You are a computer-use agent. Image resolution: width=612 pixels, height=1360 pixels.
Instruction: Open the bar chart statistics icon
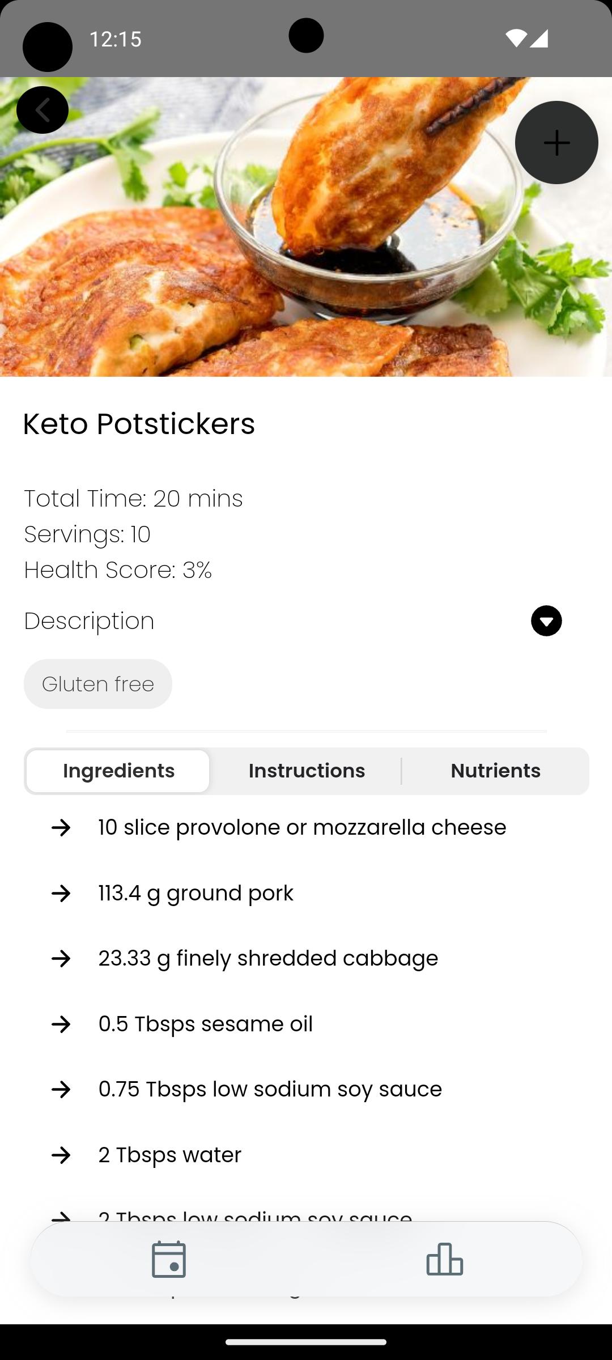(x=445, y=1259)
